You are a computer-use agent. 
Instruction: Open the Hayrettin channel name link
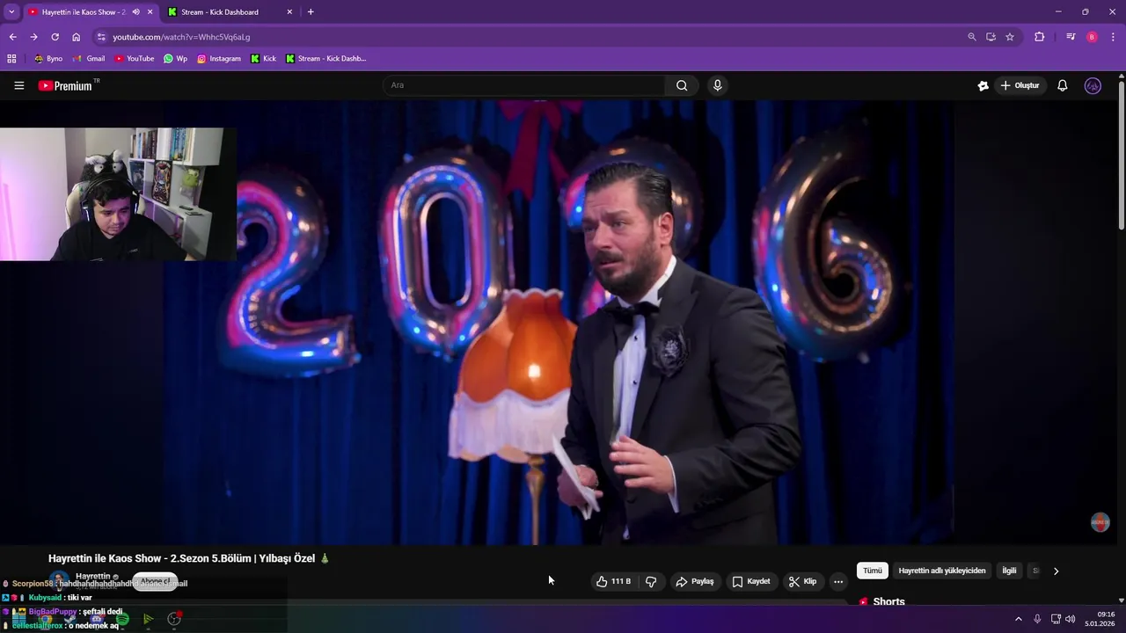93,576
